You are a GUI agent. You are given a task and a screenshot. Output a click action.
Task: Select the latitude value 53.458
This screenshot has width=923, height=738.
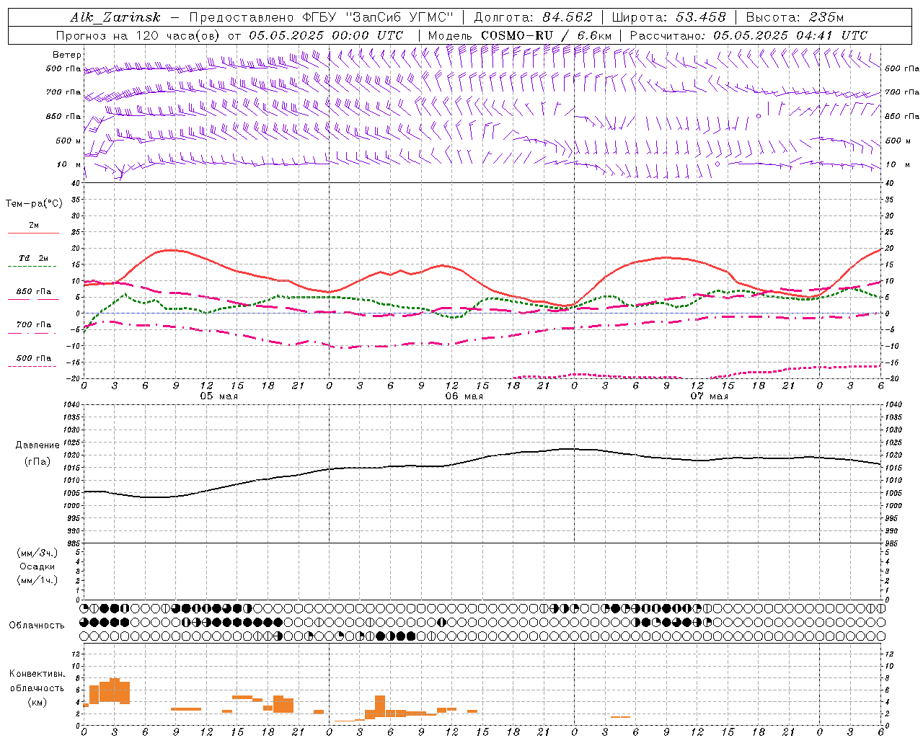point(701,17)
